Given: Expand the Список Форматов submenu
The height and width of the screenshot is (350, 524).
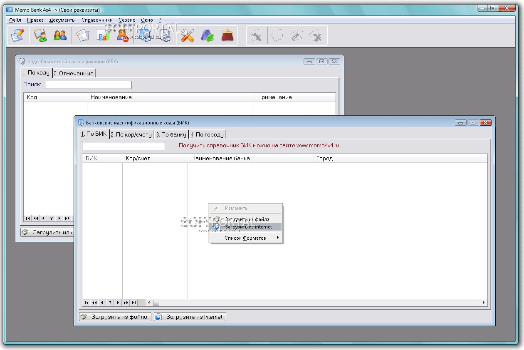Looking at the screenshot, I should [246, 238].
